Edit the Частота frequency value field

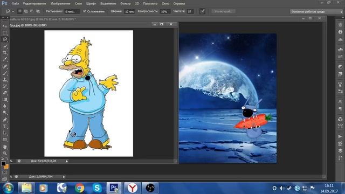pos(190,12)
